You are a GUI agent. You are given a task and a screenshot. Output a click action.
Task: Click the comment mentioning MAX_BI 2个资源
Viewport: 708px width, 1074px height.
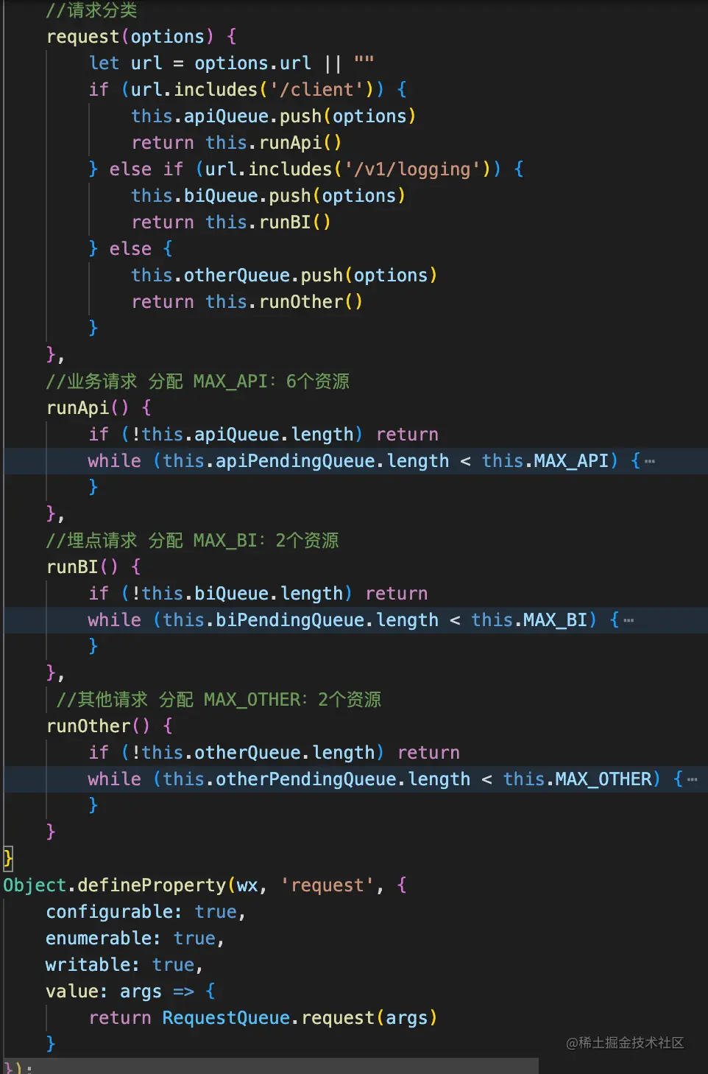(x=193, y=541)
